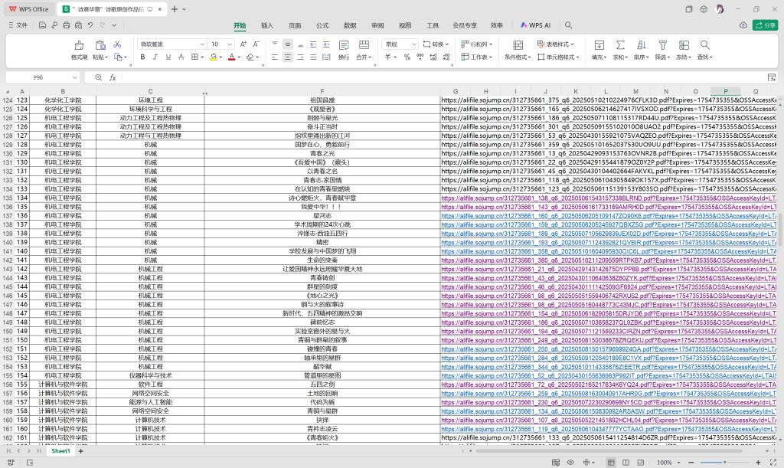The height and width of the screenshot is (468, 784).
Task: Toggle Bold formatting
Action: coord(144,57)
